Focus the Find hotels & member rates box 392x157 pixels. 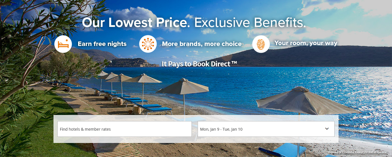pyautogui.click(x=125, y=129)
